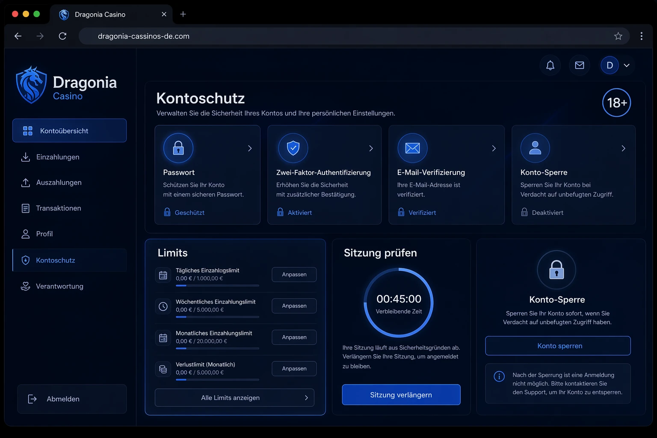
Task: Open the notifications bell icon
Action: 550,65
